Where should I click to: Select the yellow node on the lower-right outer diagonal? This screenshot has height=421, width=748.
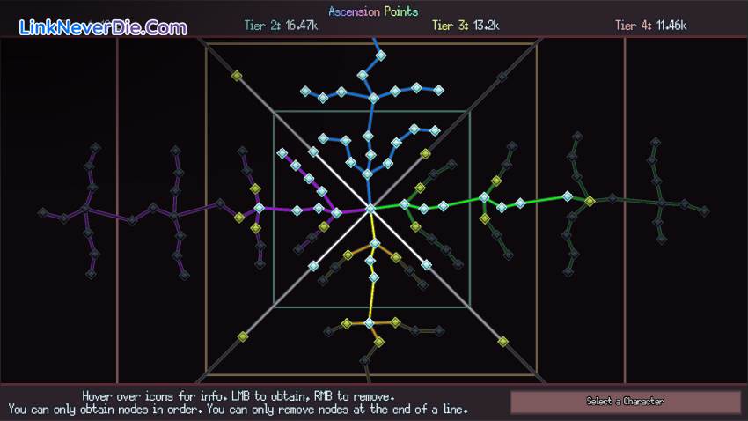[x=503, y=341]
